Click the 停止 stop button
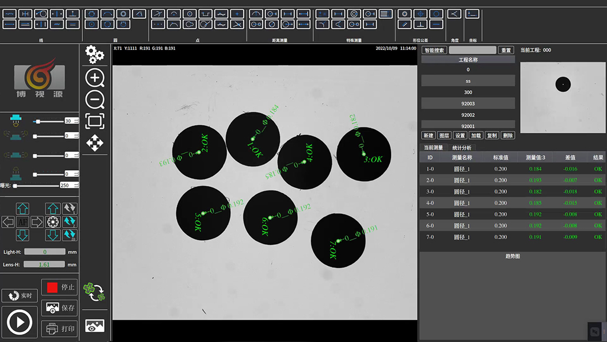Image resolution: width=607 pixels, height=342 pixels. pos(60,287)
